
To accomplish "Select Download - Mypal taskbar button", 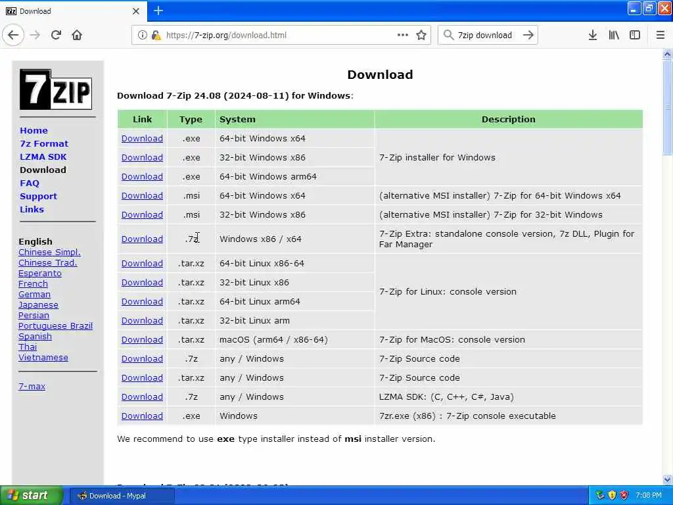I will pos(122,496).
